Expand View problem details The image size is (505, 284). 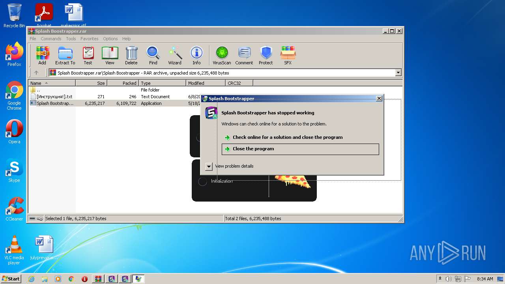tap(209, 166)
